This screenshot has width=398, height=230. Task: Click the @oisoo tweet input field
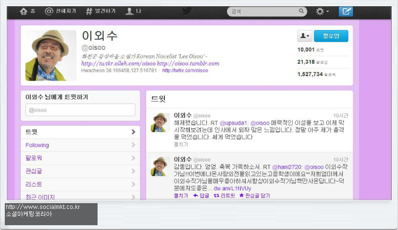[x=80, y=110]
